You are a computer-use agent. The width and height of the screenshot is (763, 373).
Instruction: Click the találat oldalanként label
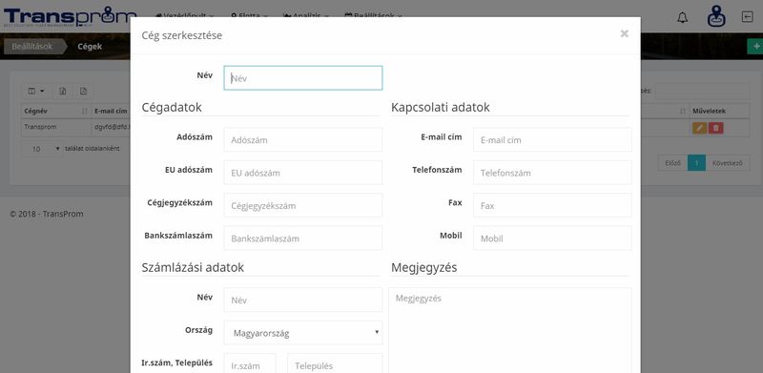93,149
